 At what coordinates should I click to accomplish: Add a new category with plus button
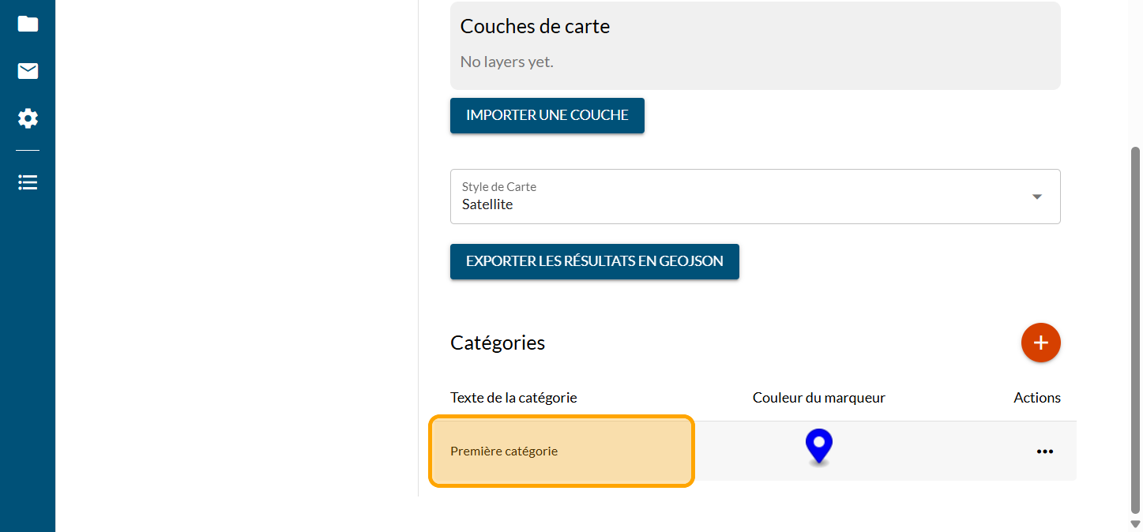(x=1040, y=343)
